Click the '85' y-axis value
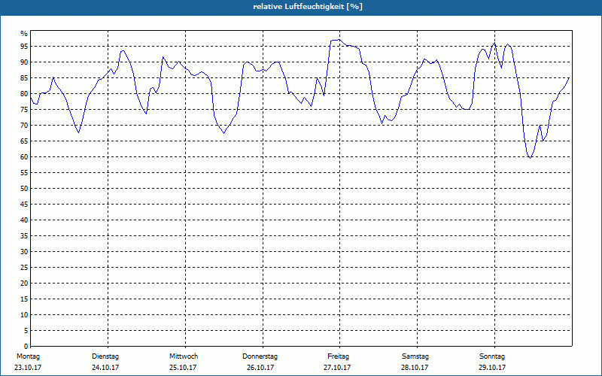Screen dimensions: 602x376 (24, 78)
